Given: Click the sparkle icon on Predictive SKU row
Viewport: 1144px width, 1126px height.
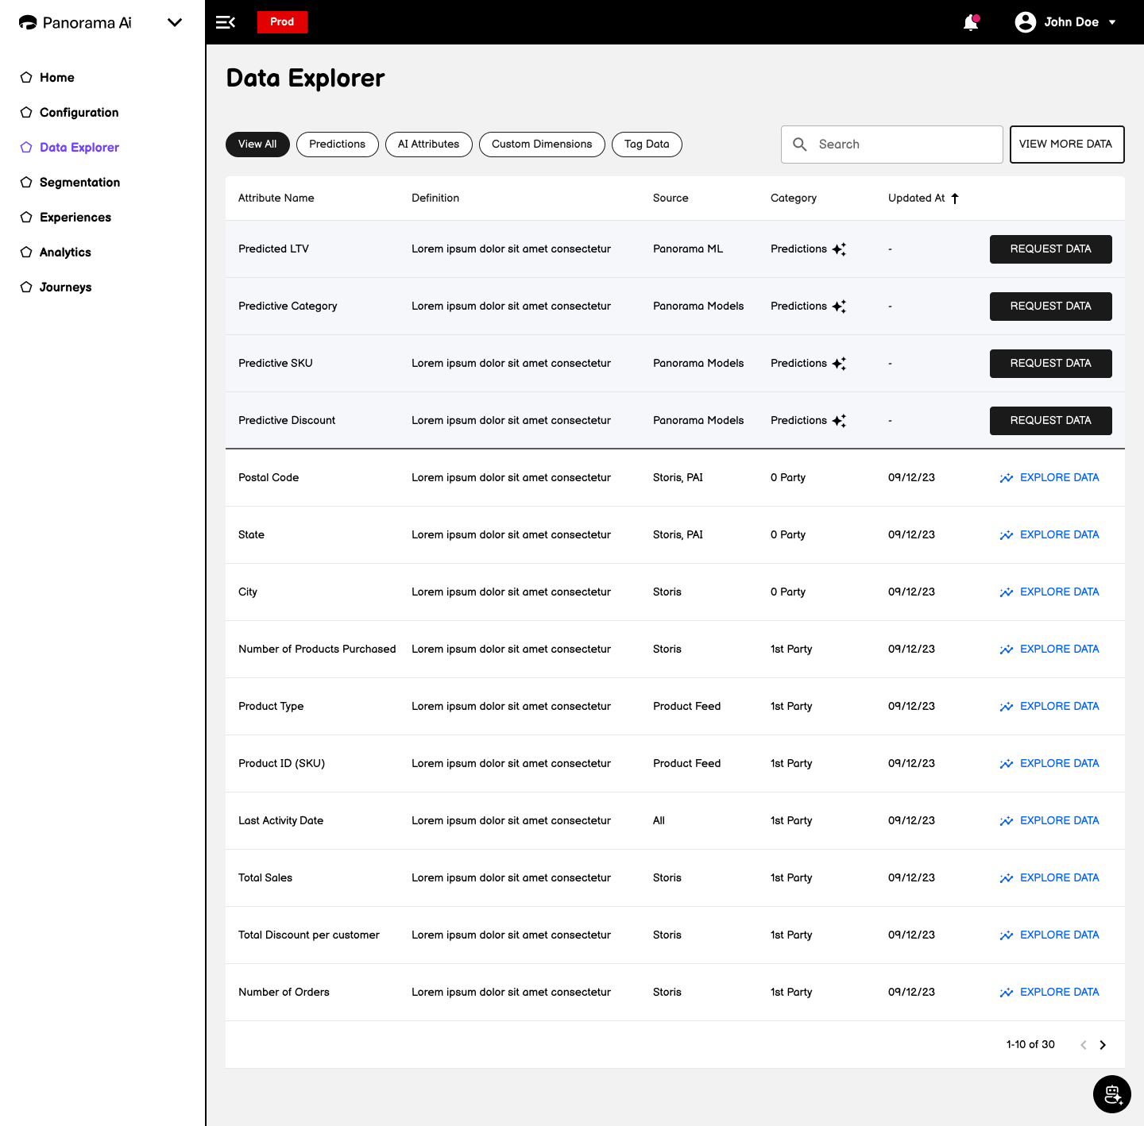Looking at the screenshot, I should pyautogui.click(x=839, y=364).
